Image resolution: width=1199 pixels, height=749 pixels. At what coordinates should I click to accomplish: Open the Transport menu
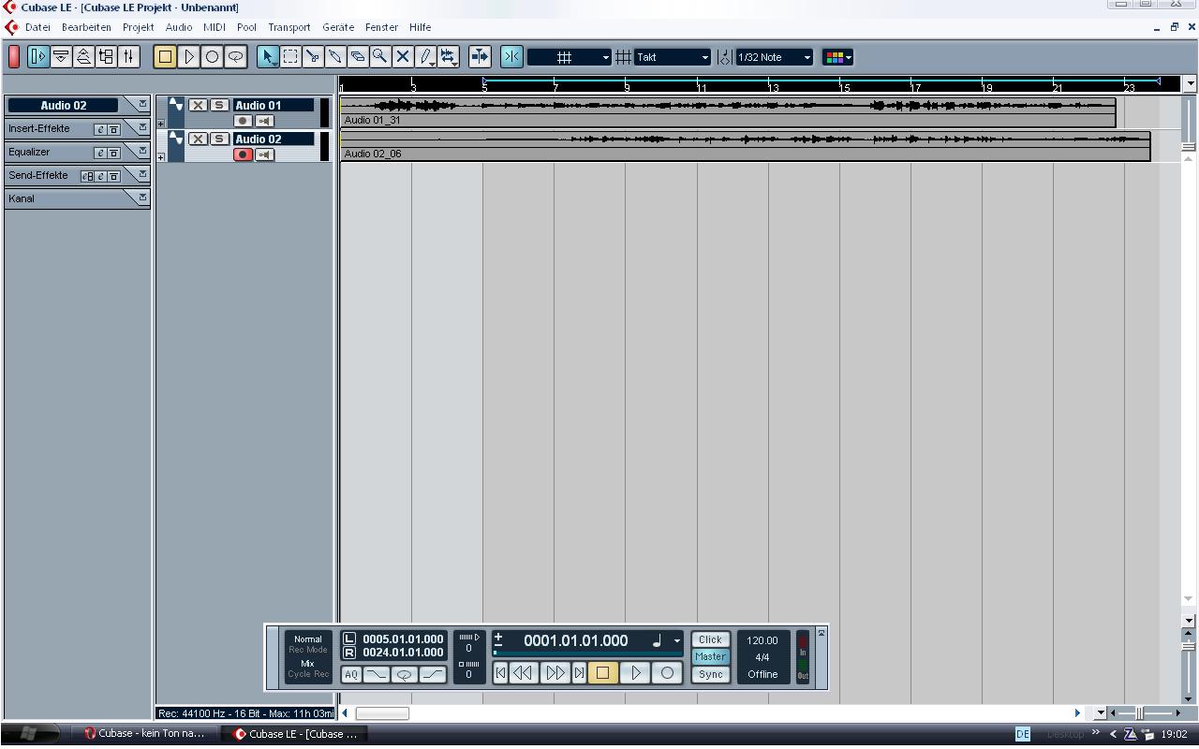click(289, 27)
